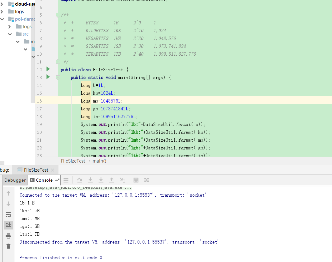This screenshot has width=332, height=262.
Task: Fold the Javadoc comment at line 5
Action: pos(58,15)
